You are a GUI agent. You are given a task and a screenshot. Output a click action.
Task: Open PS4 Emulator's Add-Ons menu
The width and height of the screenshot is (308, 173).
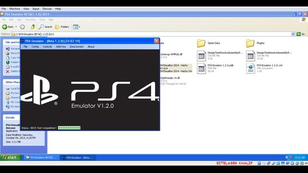coord(61,47)
